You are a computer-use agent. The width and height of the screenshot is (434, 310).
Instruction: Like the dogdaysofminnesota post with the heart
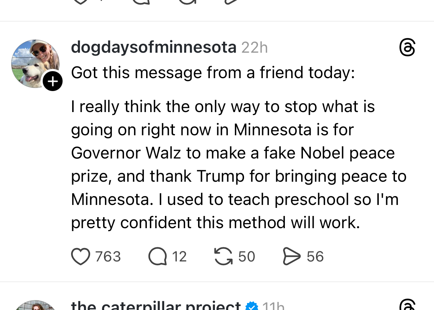(x=80, y=257)
